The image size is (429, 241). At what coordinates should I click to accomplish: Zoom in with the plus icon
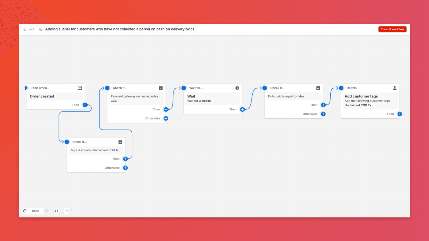point(47,211)
